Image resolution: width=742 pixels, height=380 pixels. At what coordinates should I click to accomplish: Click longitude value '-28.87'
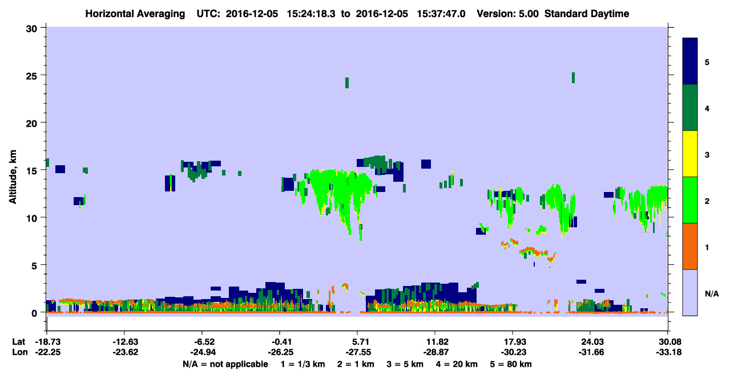(x=435, y=352)
